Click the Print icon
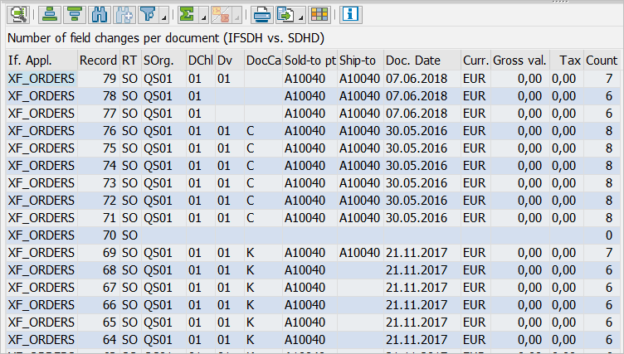Screen dimensions: 624x354 262,13
